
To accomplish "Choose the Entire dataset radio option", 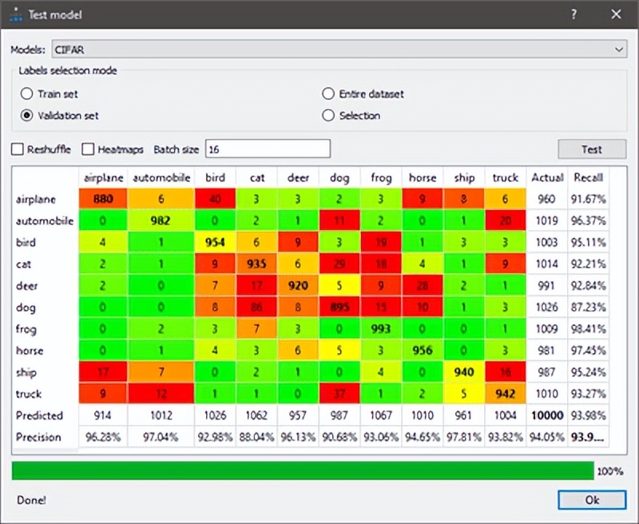I will (x=328, y=93).
